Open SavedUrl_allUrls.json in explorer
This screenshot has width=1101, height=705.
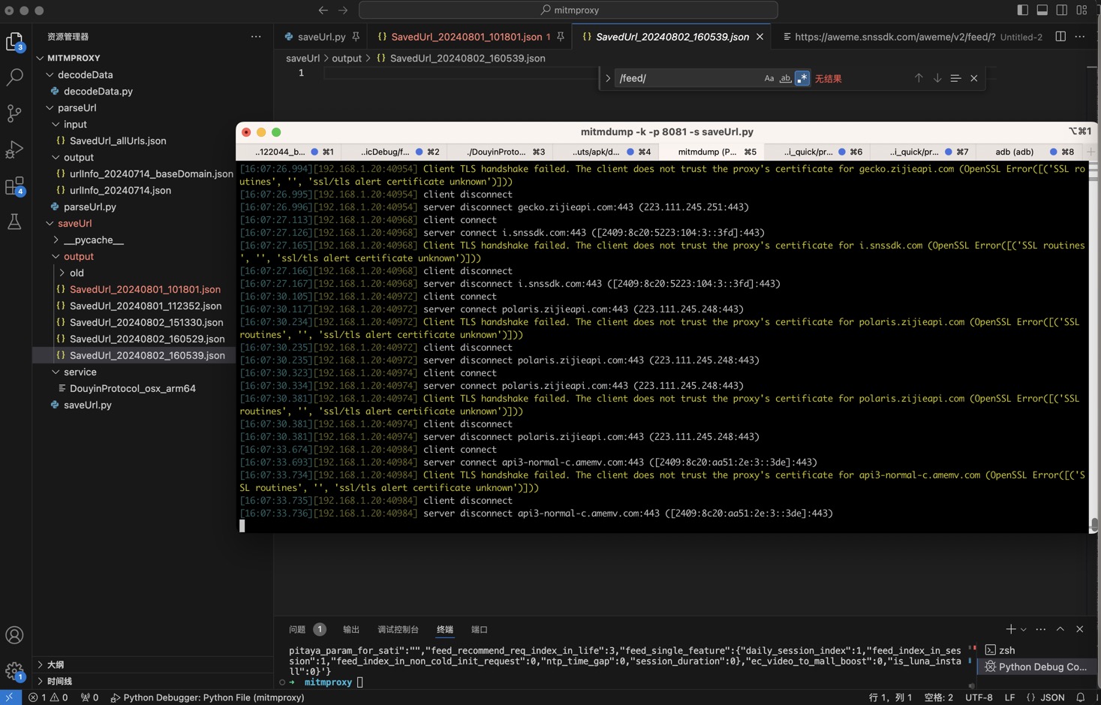click(x=118, y=140)
